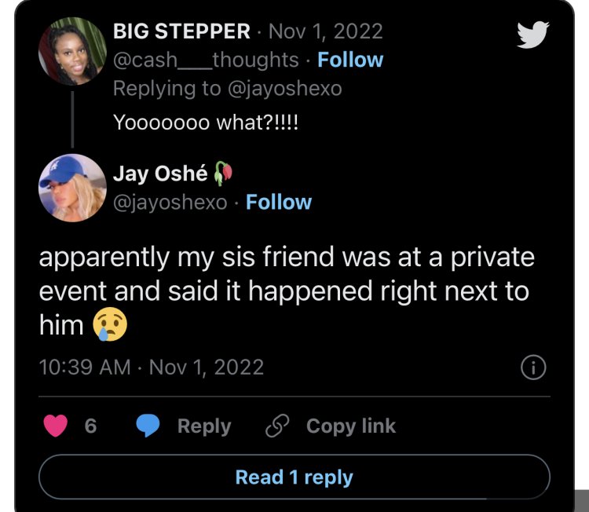Click the Nov 1, 2022 date beside BIG STEPPER
Viewport: 589px width, 512px height.
tap(325, 31)
